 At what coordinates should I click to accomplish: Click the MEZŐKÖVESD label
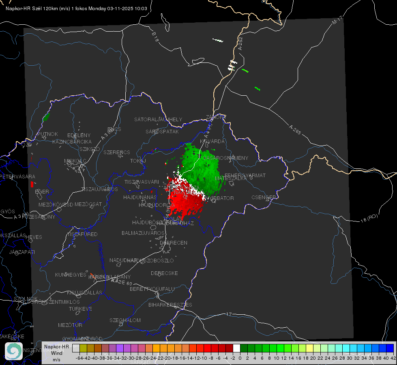[56, 204]
